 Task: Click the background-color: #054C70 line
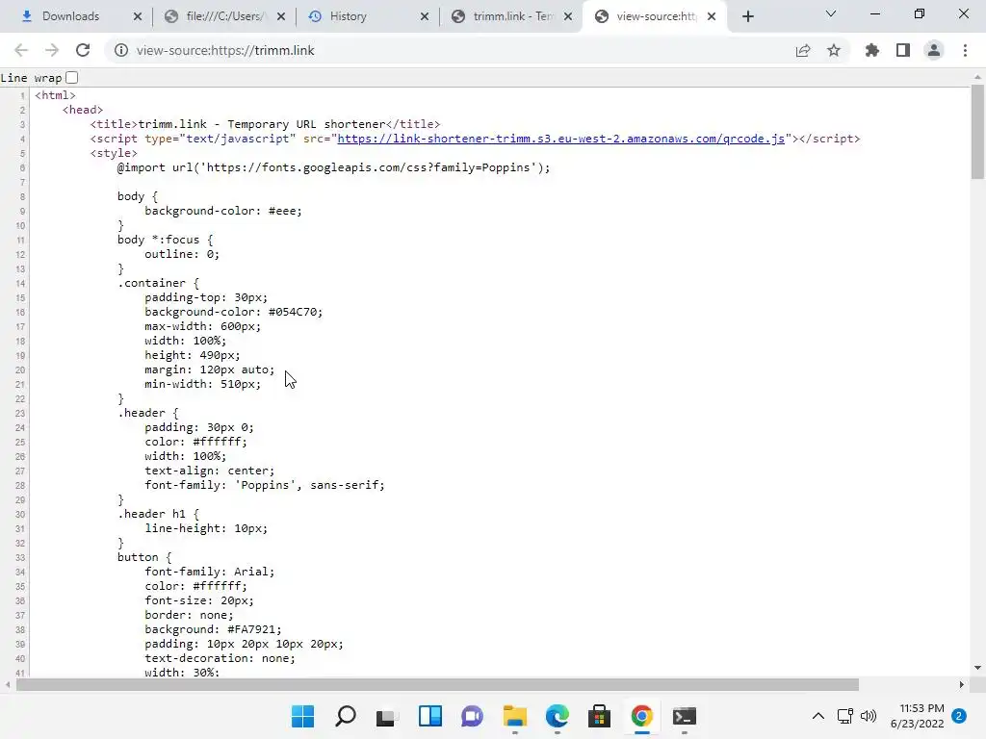[x=233, y=312]
